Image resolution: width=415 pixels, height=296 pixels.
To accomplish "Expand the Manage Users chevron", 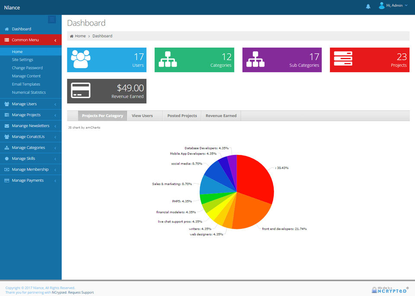I will tap(55, 104).
